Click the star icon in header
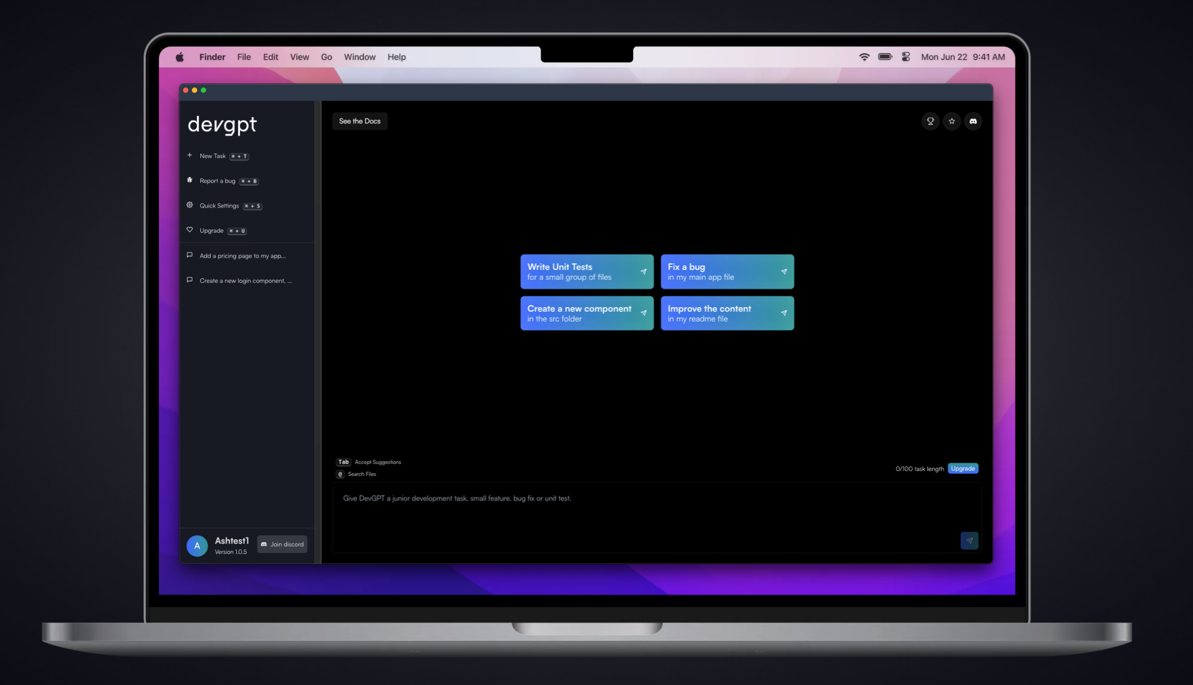The height and width of the screenshot is (685, 1193). [x=952, y=121]
